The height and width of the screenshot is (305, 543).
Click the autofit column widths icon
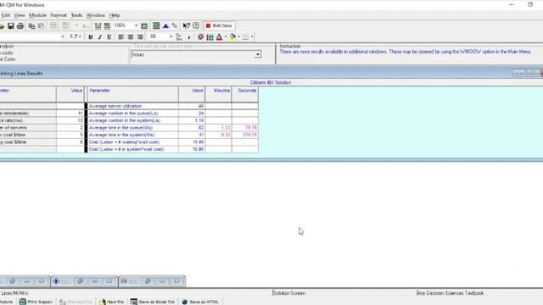coord(98,26)
